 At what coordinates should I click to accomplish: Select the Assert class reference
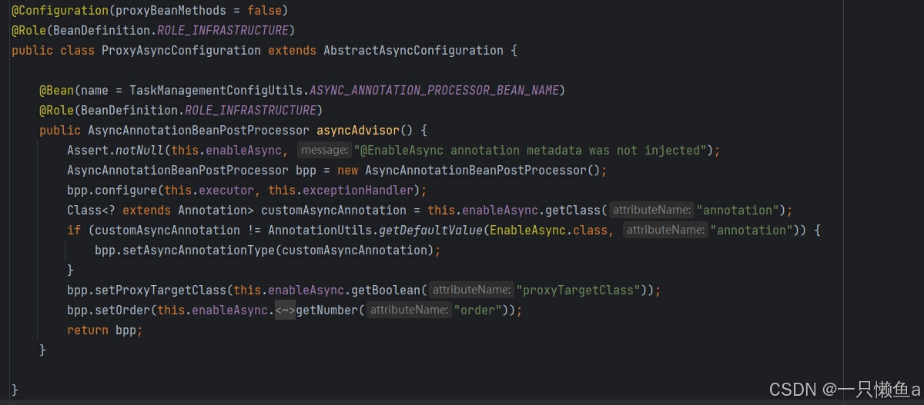88,151
